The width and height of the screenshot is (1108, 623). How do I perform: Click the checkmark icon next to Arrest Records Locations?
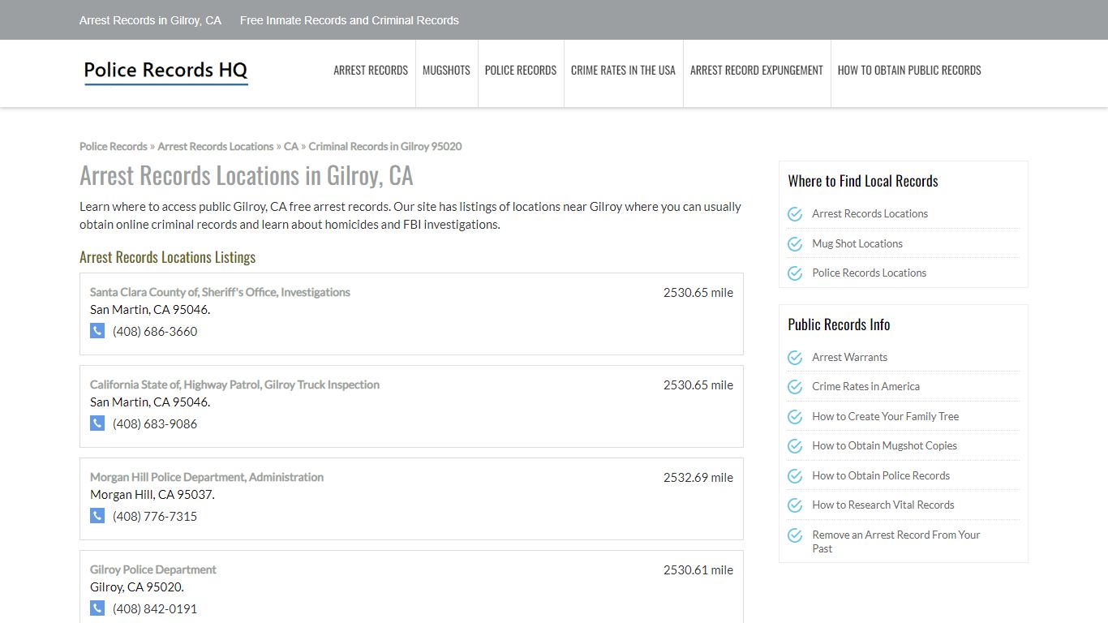point(795,214)
